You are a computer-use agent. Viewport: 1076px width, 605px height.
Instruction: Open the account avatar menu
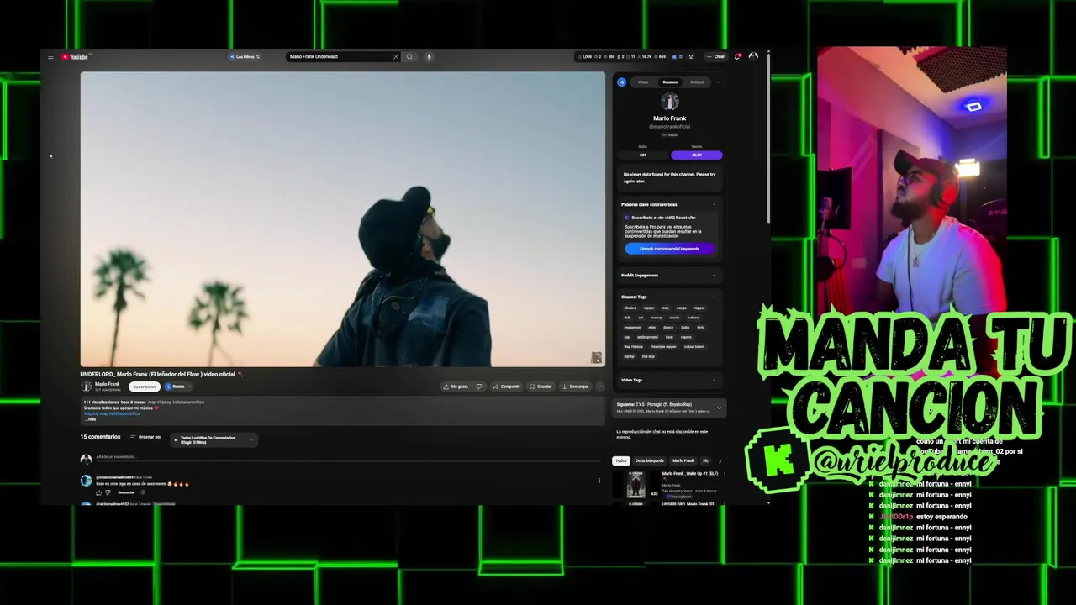(753, 57)
